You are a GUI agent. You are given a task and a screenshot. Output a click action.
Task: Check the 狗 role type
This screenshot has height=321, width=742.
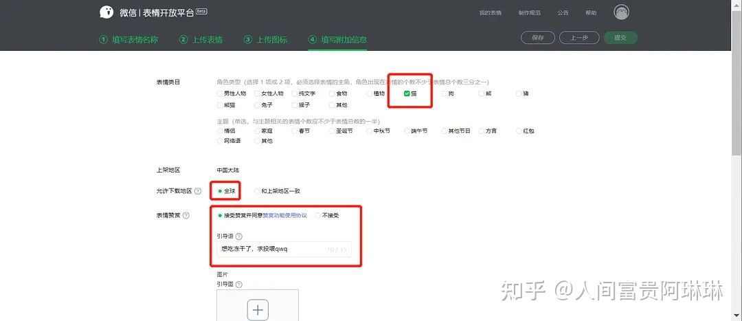445,93
